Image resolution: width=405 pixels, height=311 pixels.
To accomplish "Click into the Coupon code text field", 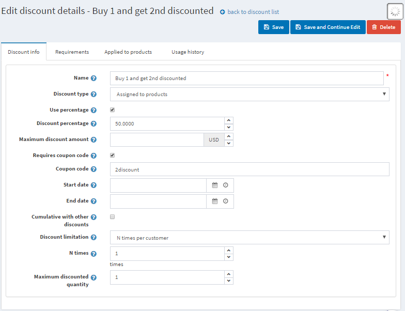I will [250, 169].
